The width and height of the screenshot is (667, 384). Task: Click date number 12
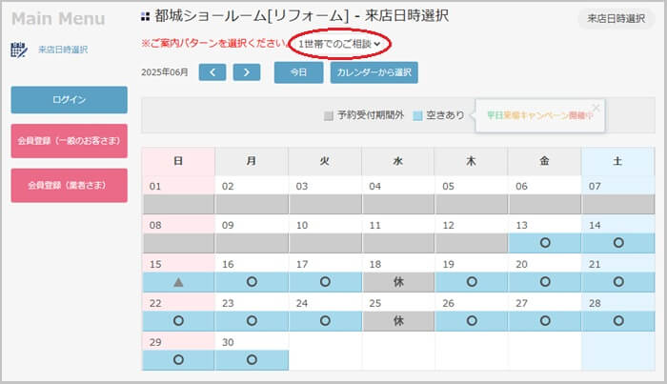[x=449, y=226]
